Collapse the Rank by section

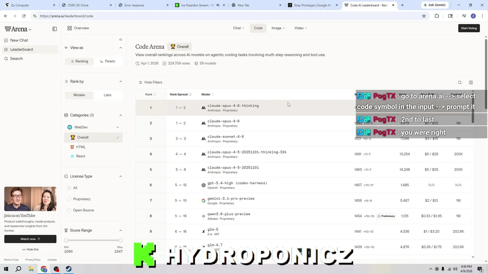[x=120, y=81]
